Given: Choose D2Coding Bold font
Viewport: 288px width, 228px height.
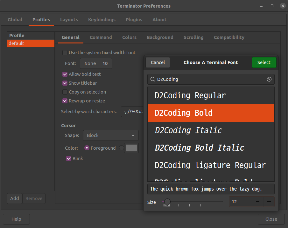Looking at the screenshot, I should 211,113.
